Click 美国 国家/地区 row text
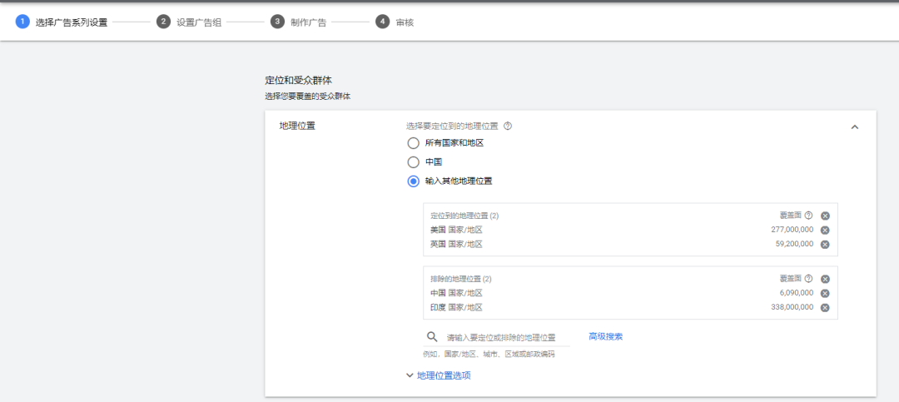The width and height of the screenshot is (899, 402). tap(456, 230)
